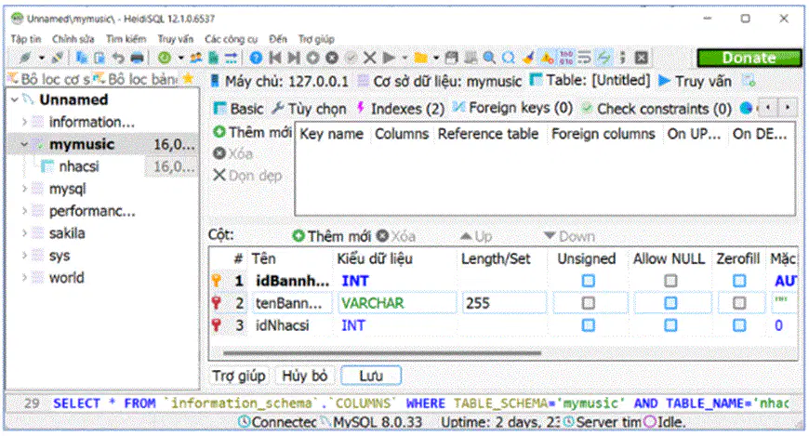809x436 pixels.
Task: Toggle Zerofill for tenBann... column
Action: [x=739, y=303]
